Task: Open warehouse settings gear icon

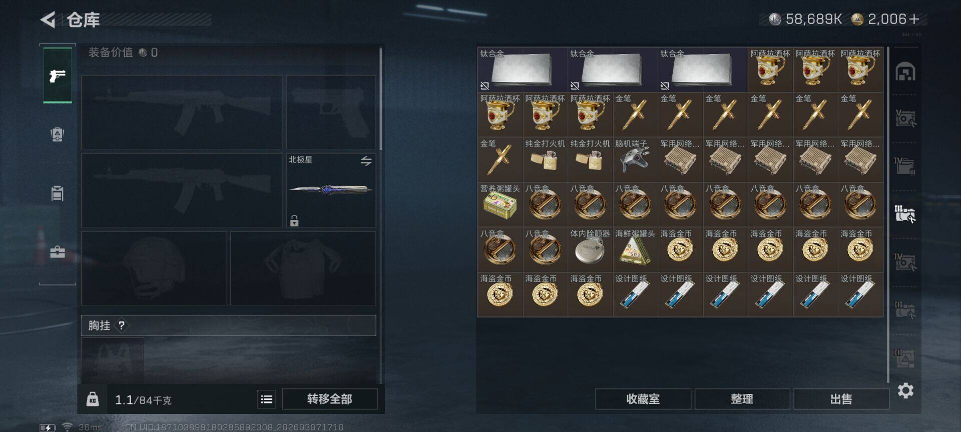Action: point(905,390)
